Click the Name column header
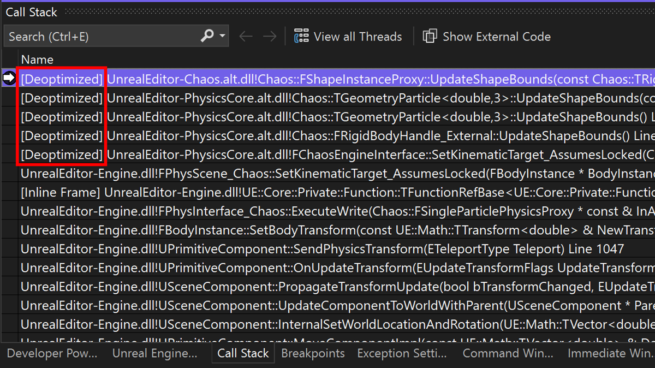 pyautogui.click(x=37, y=59)
